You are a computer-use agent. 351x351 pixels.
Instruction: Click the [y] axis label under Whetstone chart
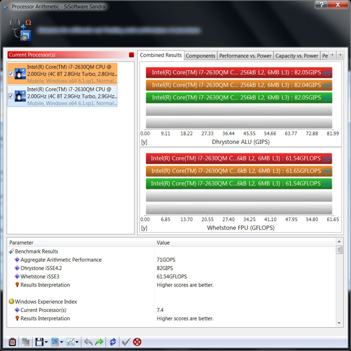(x=144, y=228)
